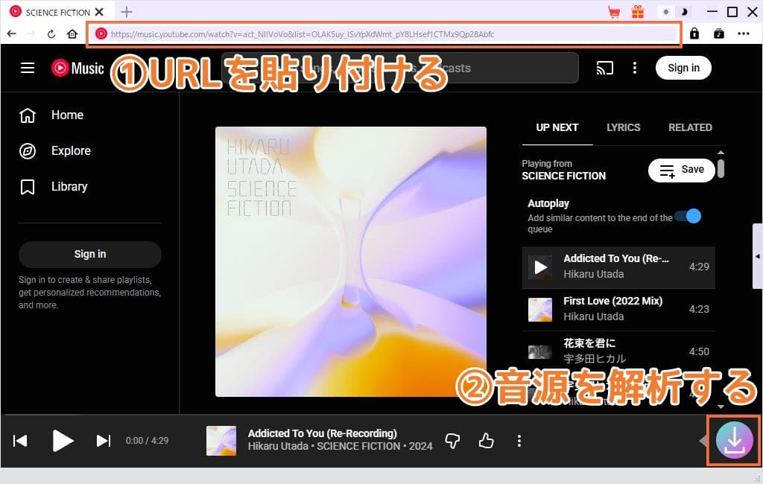Click the browser home icon
This screenshot has width=763, height=484.
pos(72,34)
